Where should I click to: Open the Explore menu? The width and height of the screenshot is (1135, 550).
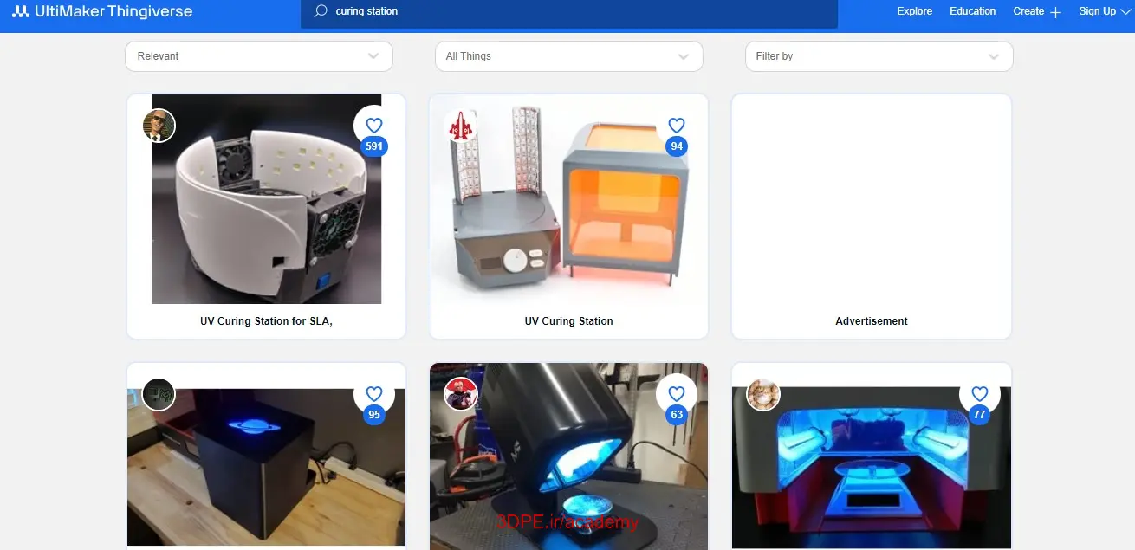pos(914,11)
